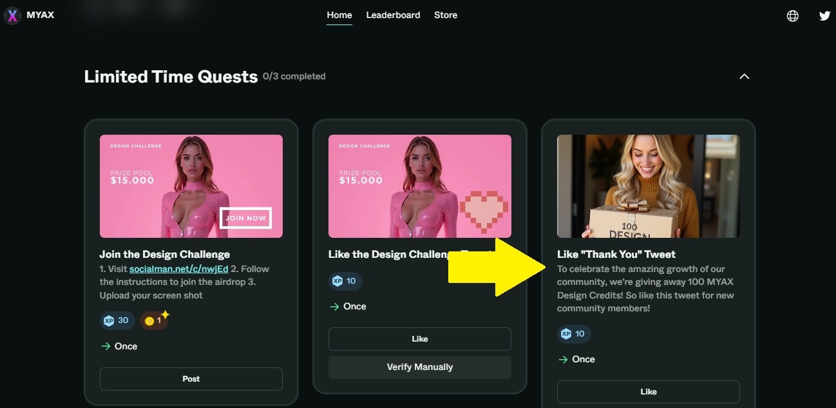Collapse the Limited Time Quests section
Image resolution: width=836 pixels, height=408 pixels.
point(745,76)
